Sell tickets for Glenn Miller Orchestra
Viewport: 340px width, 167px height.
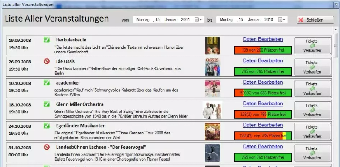pyautogui.click(x=312, y=110)
